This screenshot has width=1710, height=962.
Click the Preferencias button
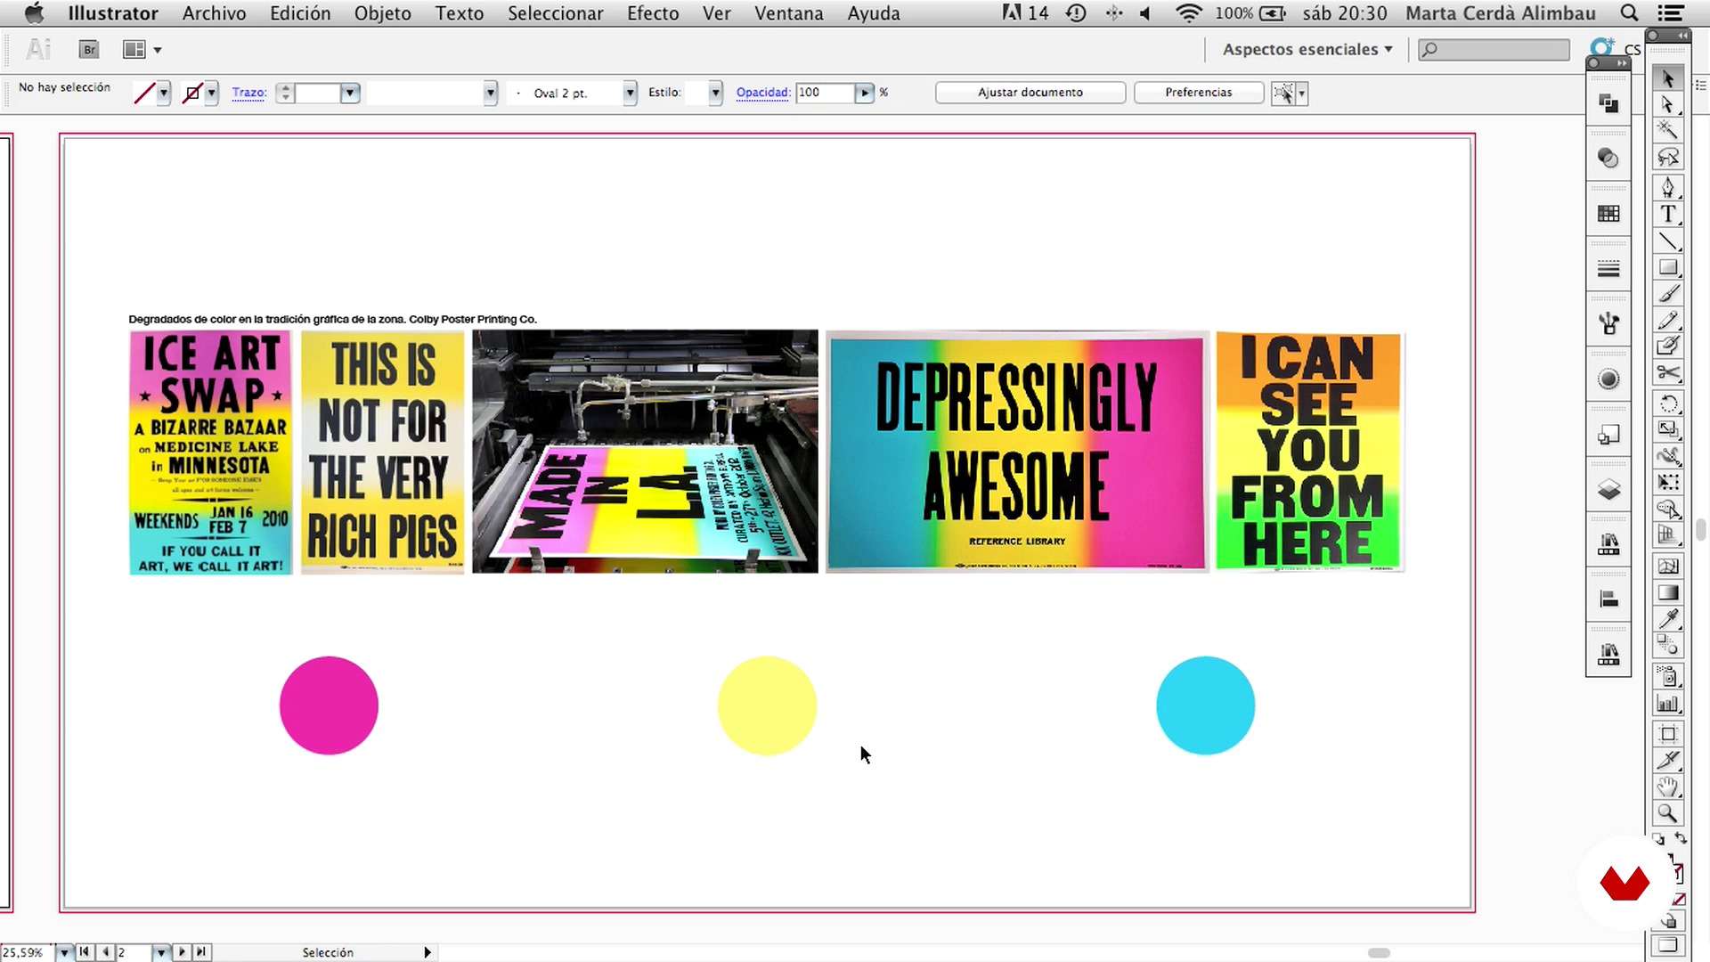tap(1199, 93)
